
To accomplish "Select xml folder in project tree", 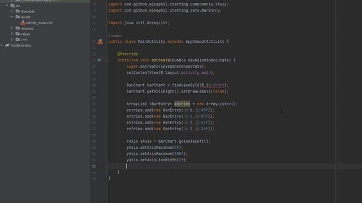I will click(x=24, y=39).
